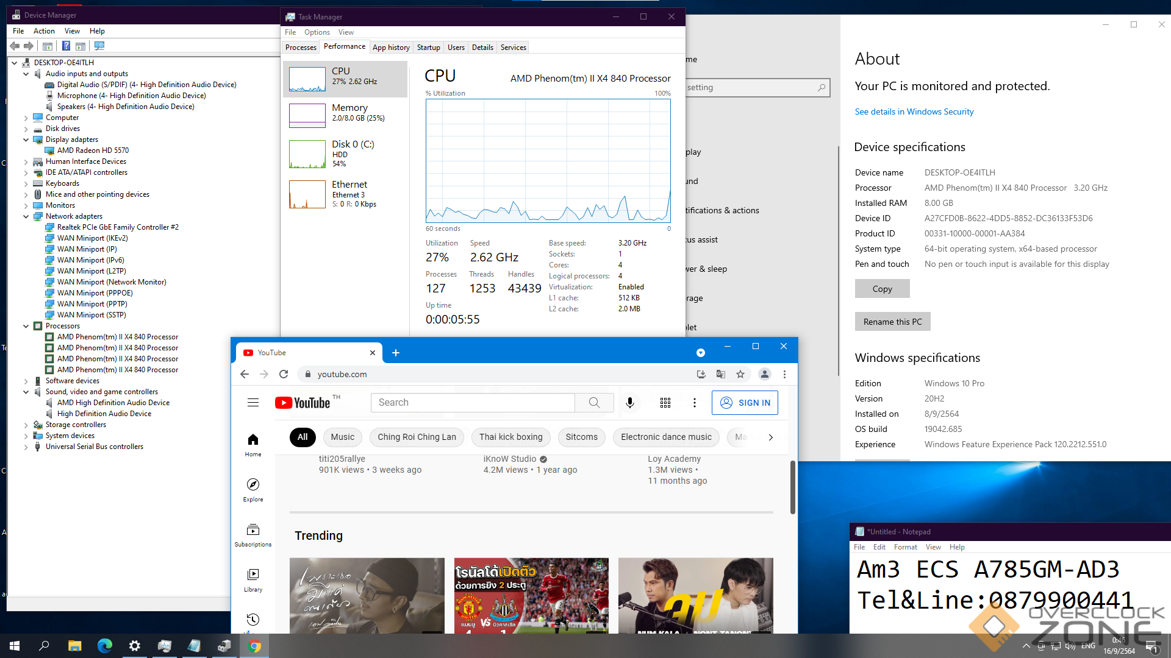Click YouTube voice search microphone icon
Screen dimensions: 1171x658
[630, 403]
